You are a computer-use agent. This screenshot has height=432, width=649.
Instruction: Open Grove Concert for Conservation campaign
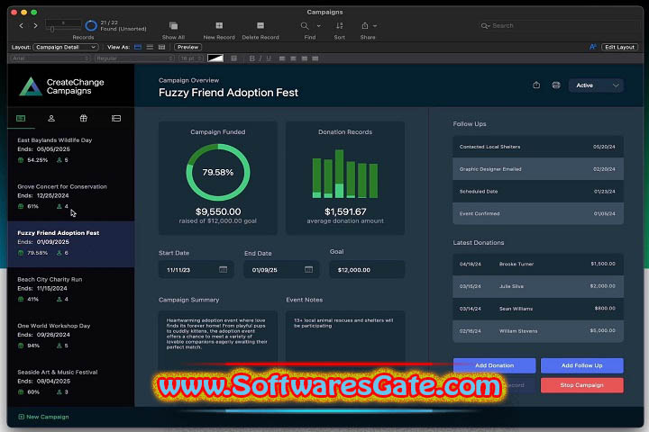(71, 196)
